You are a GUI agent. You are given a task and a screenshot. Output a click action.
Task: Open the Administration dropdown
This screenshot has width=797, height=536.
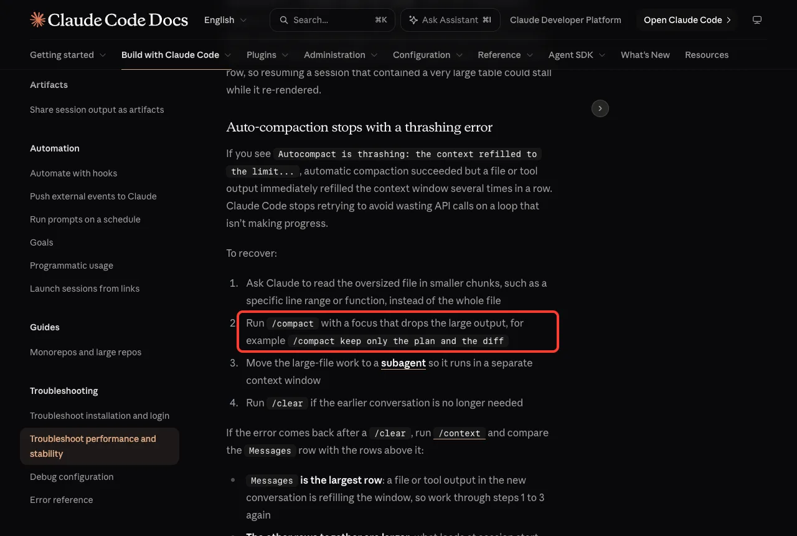[x=341, y=55]
